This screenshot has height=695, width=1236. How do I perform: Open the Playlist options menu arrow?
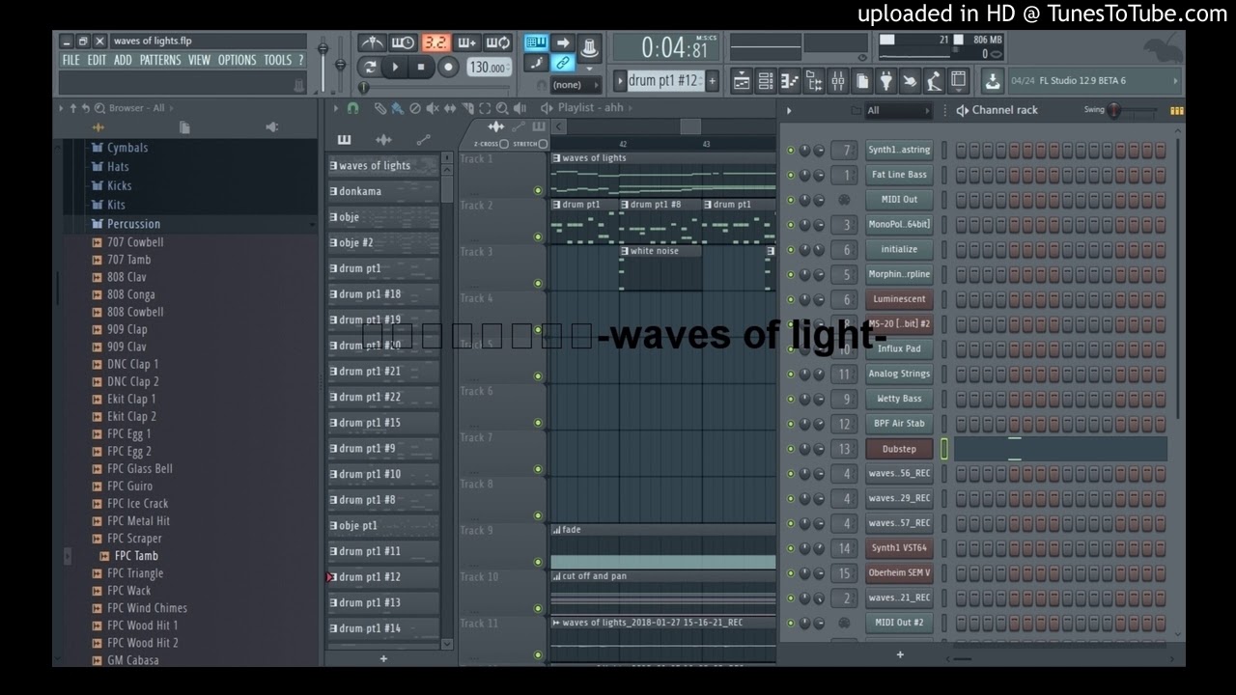point(336,108)
